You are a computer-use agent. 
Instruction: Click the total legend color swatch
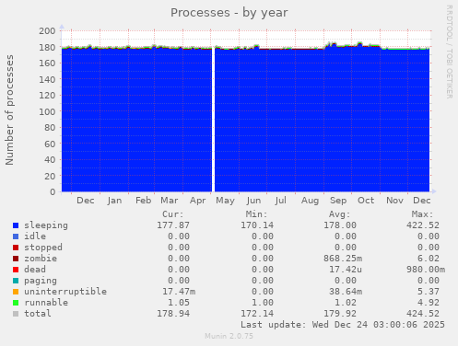click(x=16, y=314)
